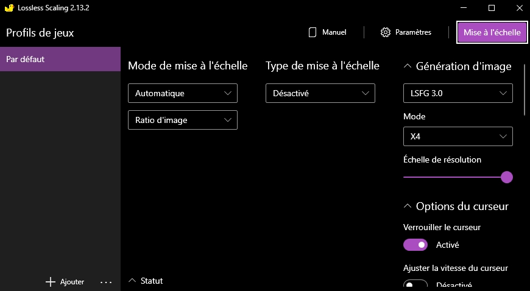This screenshot has width=530, height=291.
Task: Open the LSFG 3.0 frame generation dropdown
Action: [x=458, y=93]
